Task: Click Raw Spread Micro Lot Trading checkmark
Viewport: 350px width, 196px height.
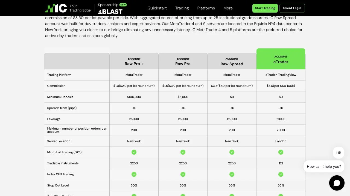Action: coord(232,152)
